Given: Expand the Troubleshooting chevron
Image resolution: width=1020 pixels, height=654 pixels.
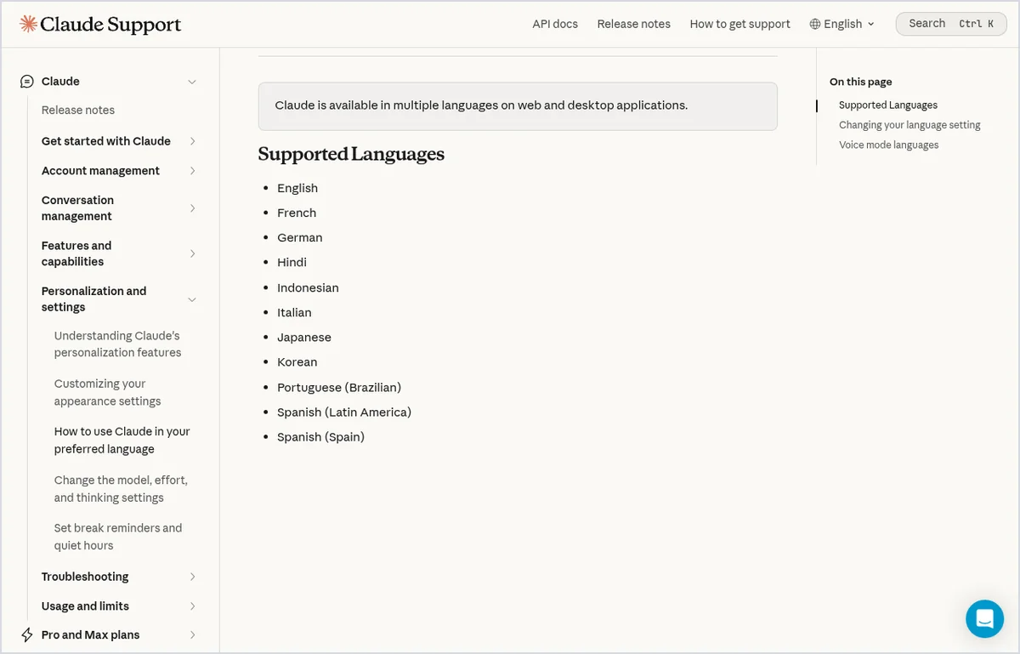Looking at the screenshot, I should point(193,577).
